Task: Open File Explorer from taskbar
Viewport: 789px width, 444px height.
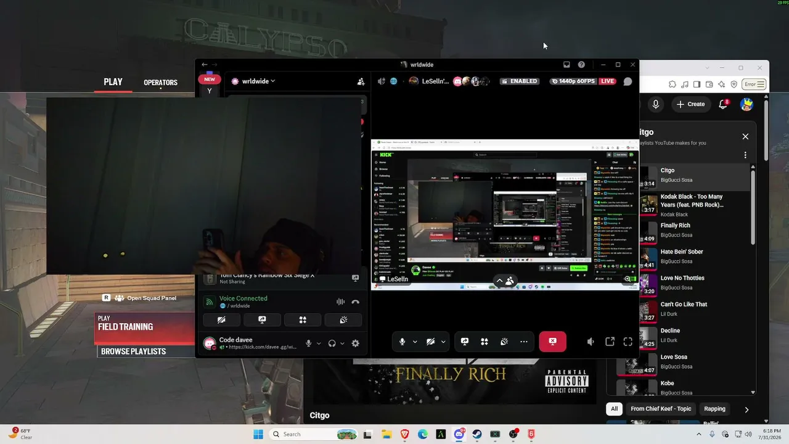Action: pyautogui.click(x=386, y=434)
